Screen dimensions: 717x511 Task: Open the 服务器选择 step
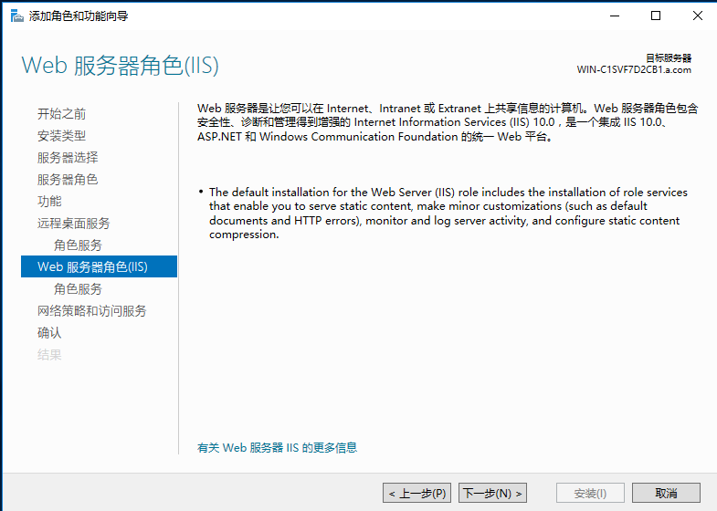[x=67, y=158]
